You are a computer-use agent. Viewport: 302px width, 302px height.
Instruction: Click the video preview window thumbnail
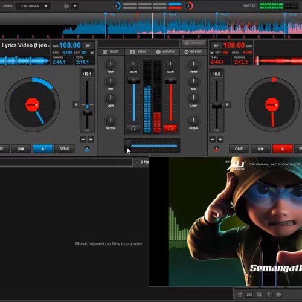click(225, 222)
